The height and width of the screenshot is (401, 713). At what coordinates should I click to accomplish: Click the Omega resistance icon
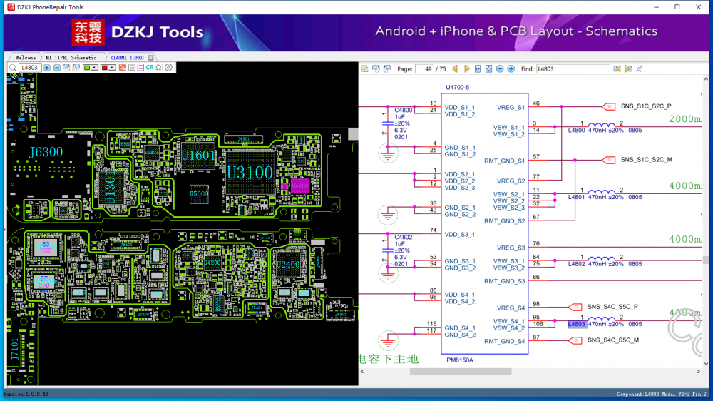pyautogui.click(x=159, y=67)
